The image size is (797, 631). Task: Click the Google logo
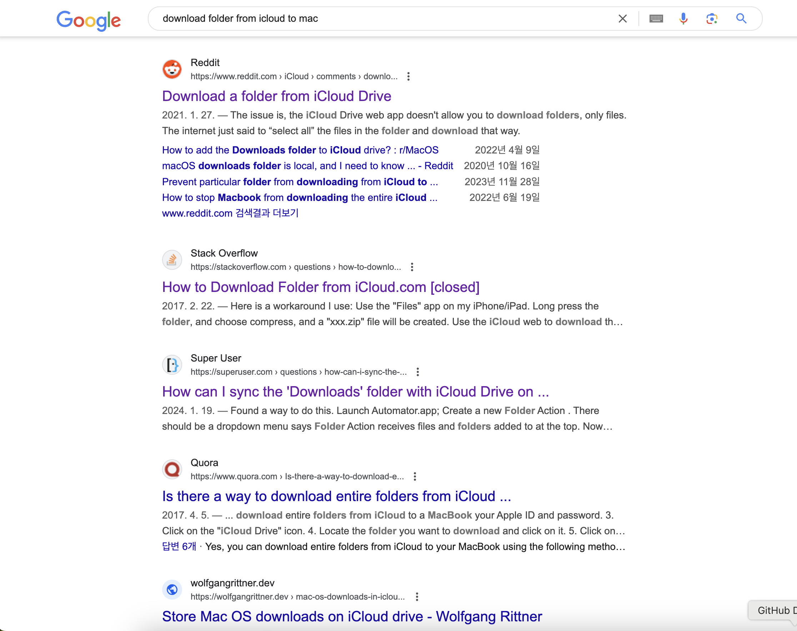tap(88, 20)
